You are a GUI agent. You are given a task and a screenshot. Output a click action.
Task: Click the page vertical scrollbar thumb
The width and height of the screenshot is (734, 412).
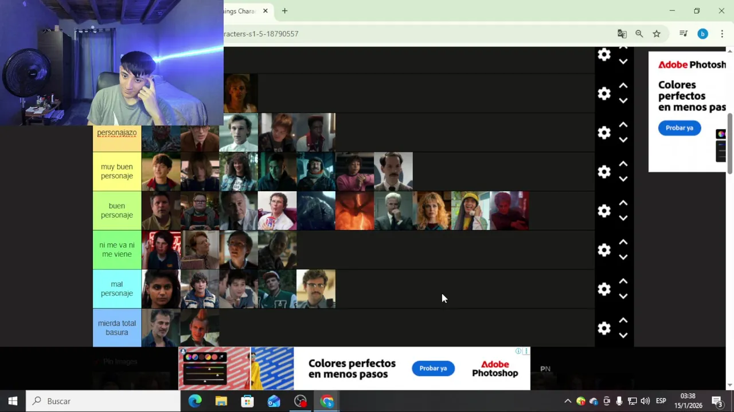coord(730,143)
